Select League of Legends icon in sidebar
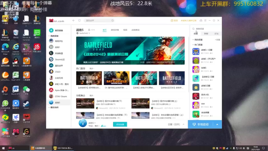 click(51, 53)
